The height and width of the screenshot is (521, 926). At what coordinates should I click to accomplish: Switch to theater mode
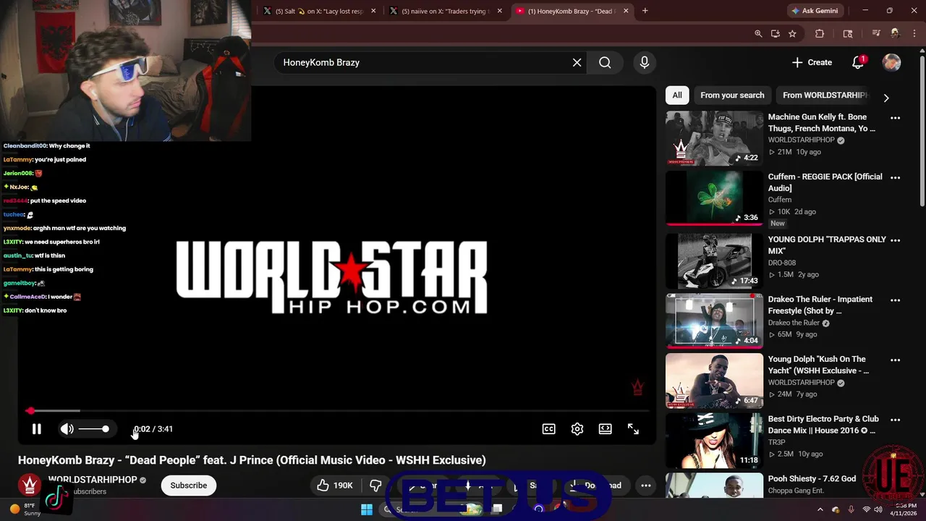[606, 429]
